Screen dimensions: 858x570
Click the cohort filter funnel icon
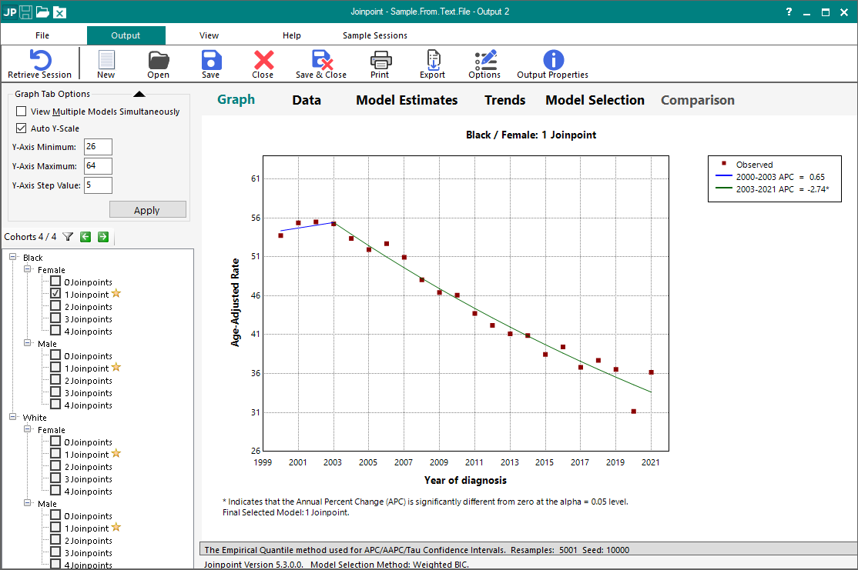[68, 237]
